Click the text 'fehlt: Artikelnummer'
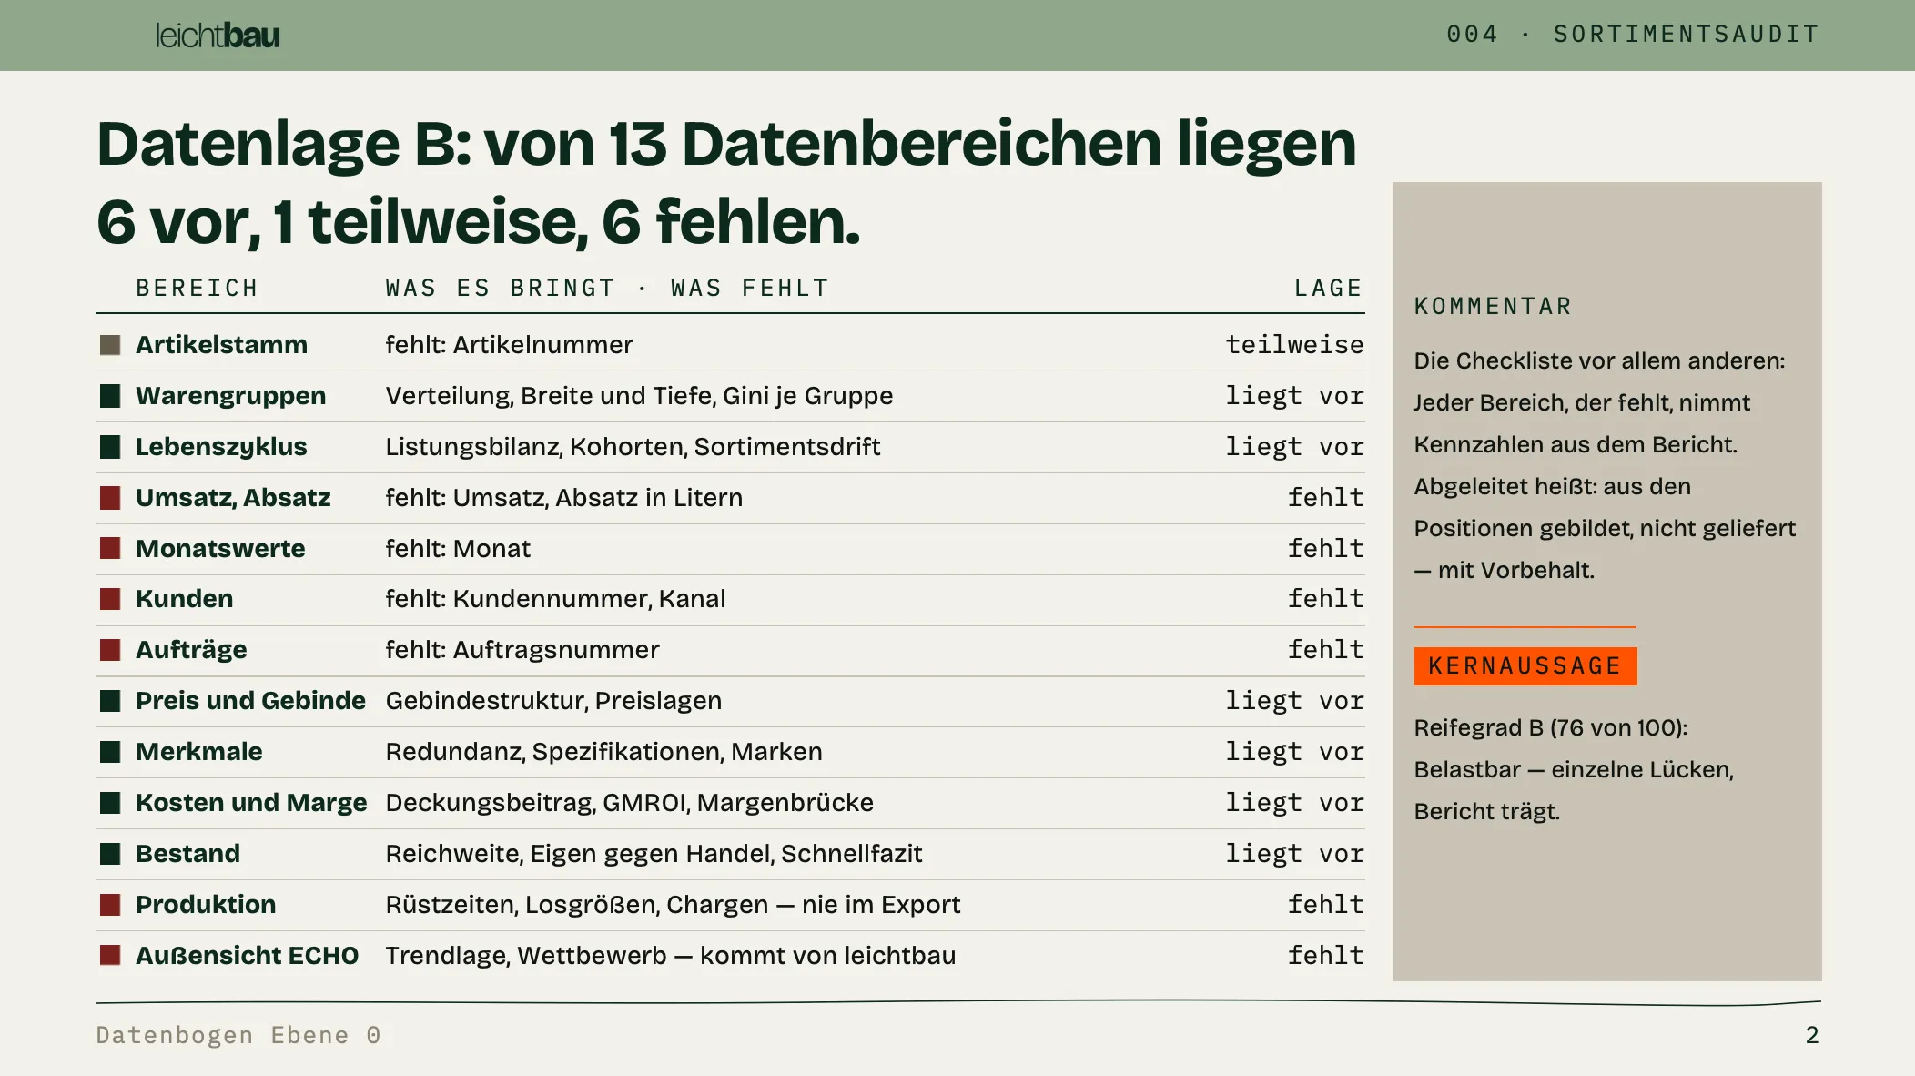The image size is (1915, 1076). click(509, 345)
